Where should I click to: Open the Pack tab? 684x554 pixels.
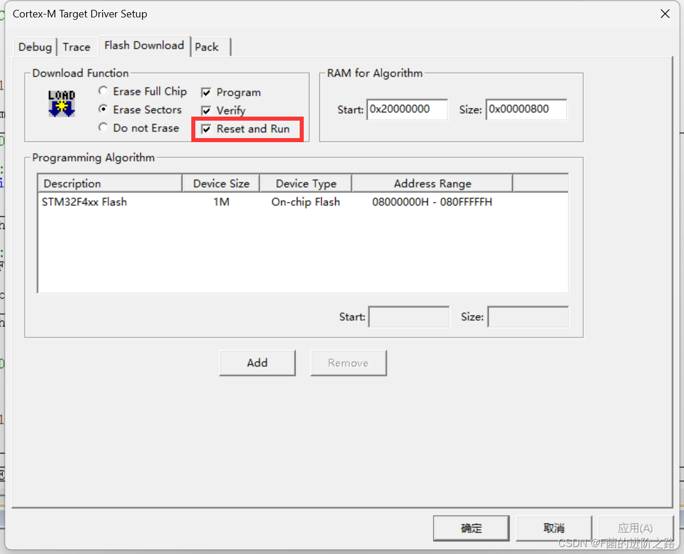click(206, 47)
